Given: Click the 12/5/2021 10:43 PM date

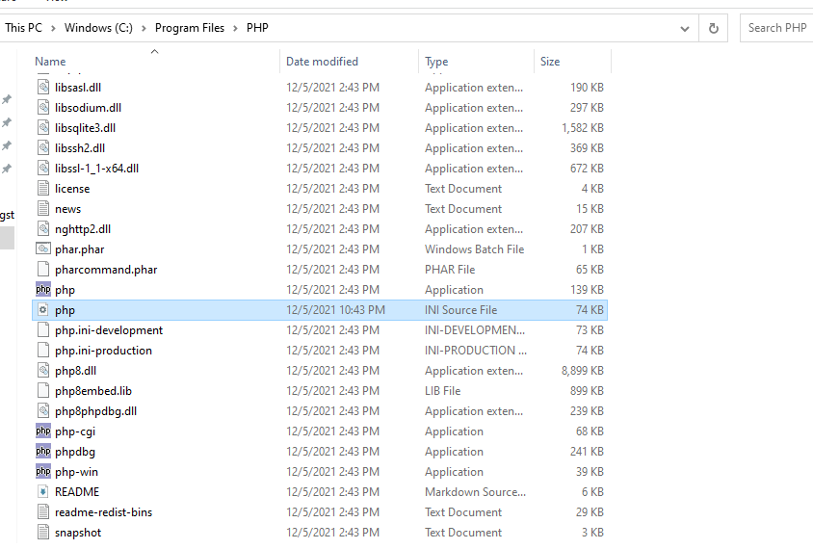Looking at the screenshot, I should click(335, 309).
